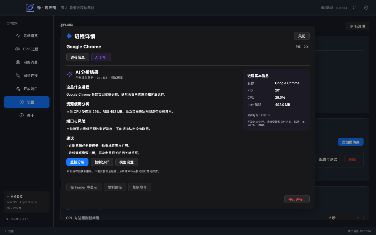The image size is (376, 235).
Task: Click the red 停止进程... button
Action: [297, 199]
